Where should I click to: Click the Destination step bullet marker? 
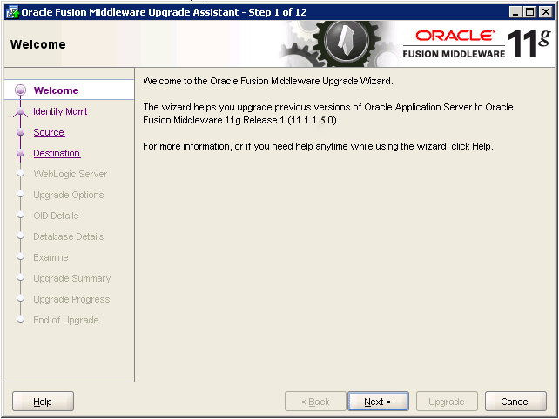click(20, 153)
